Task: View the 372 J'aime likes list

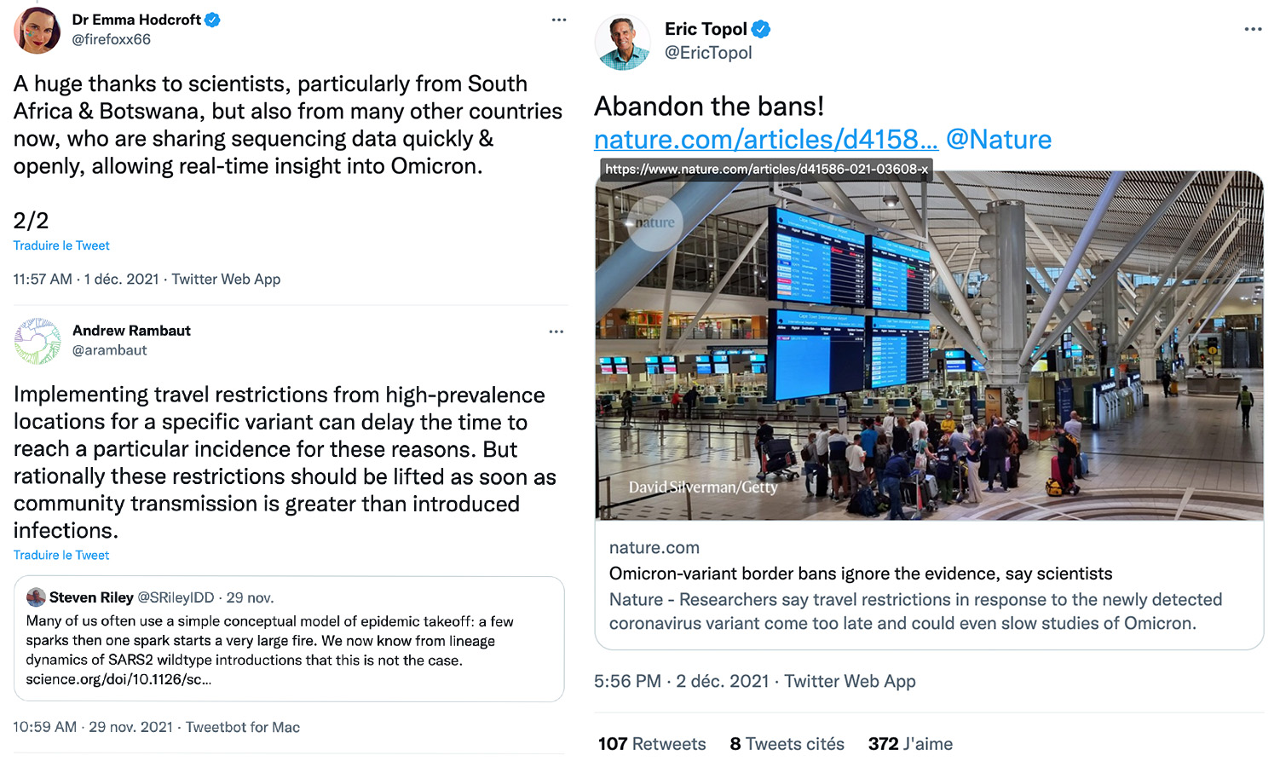Action: tap(910, 744)
